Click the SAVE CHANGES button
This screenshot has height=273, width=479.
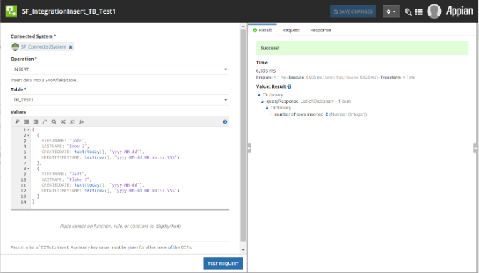pyautogui.click(x=353, y=11)
